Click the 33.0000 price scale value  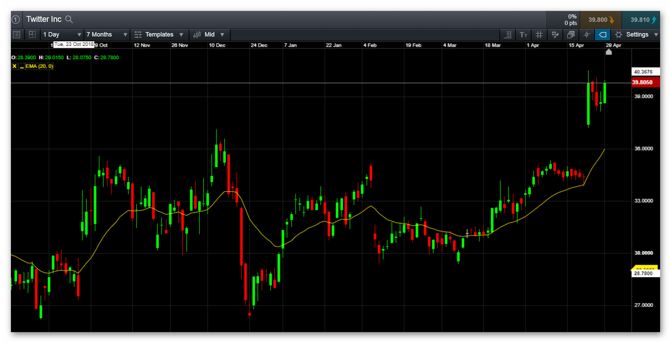[643, 201]
